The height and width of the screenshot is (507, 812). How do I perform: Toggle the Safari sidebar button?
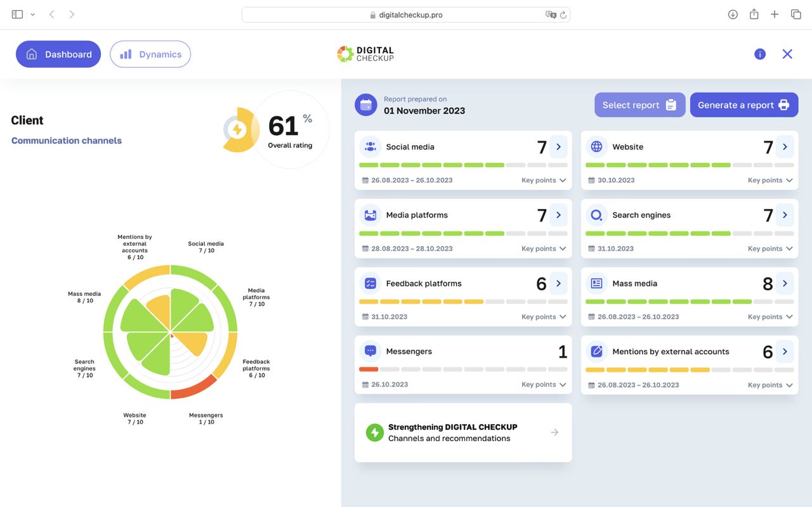(x=17, y=15)
